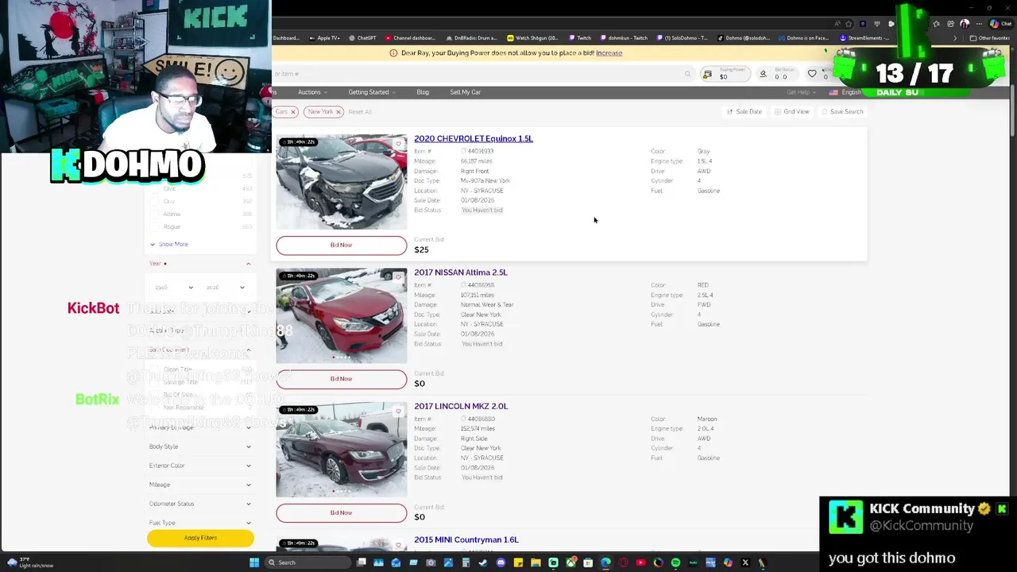The width and height of the screenshot is (1017, 572).
Task: Click Bid Now for Nissan Altima
Action: [x=341, y=379]
